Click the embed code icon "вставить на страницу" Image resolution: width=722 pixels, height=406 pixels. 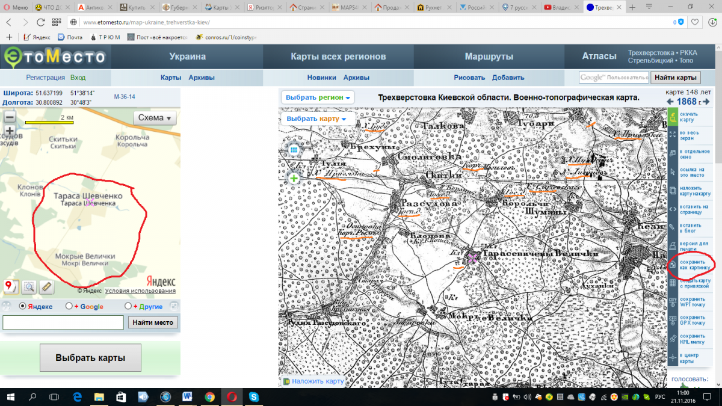pyautogui.click(x=673, y=209)
